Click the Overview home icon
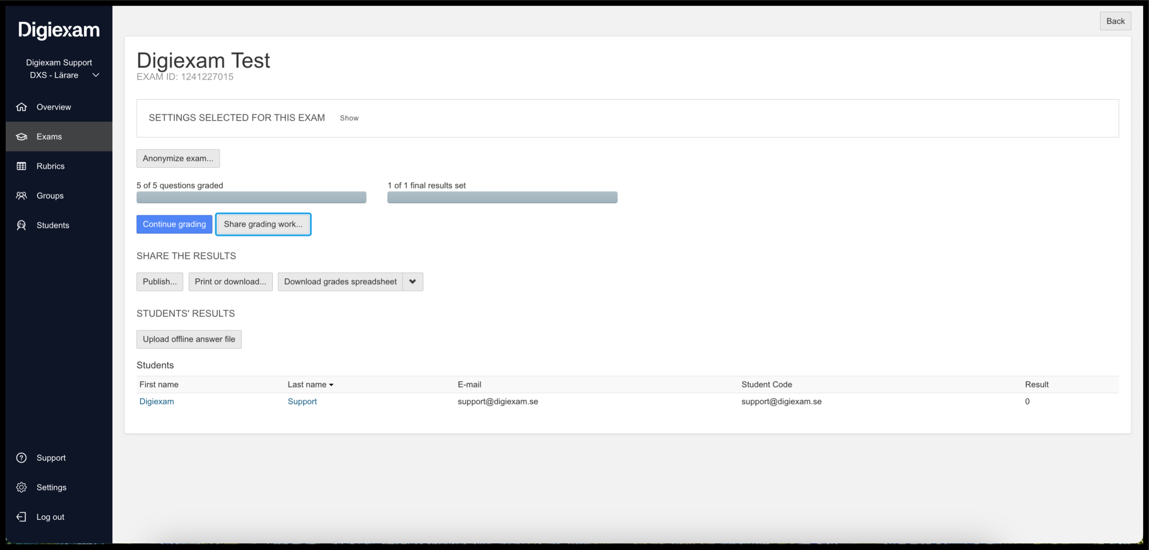This screenshot has height=550, width=1149. [21, 107]
